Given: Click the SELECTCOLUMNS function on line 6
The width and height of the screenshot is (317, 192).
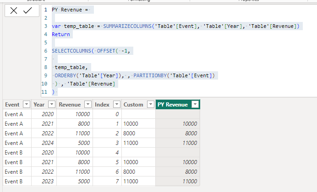Looking at the screenshot, I should (x=71, y=51).
